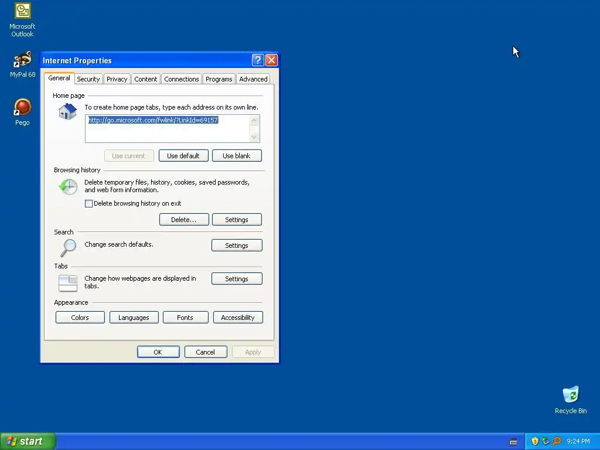
Task: Click the Colors button
Action: point(80,317)
